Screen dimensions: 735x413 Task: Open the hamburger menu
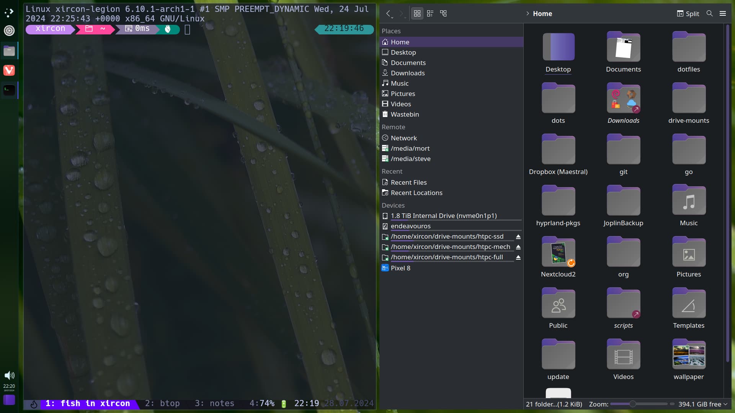723,13
